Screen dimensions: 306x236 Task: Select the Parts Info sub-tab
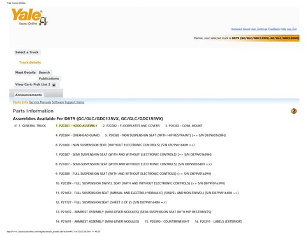(20, 102)
